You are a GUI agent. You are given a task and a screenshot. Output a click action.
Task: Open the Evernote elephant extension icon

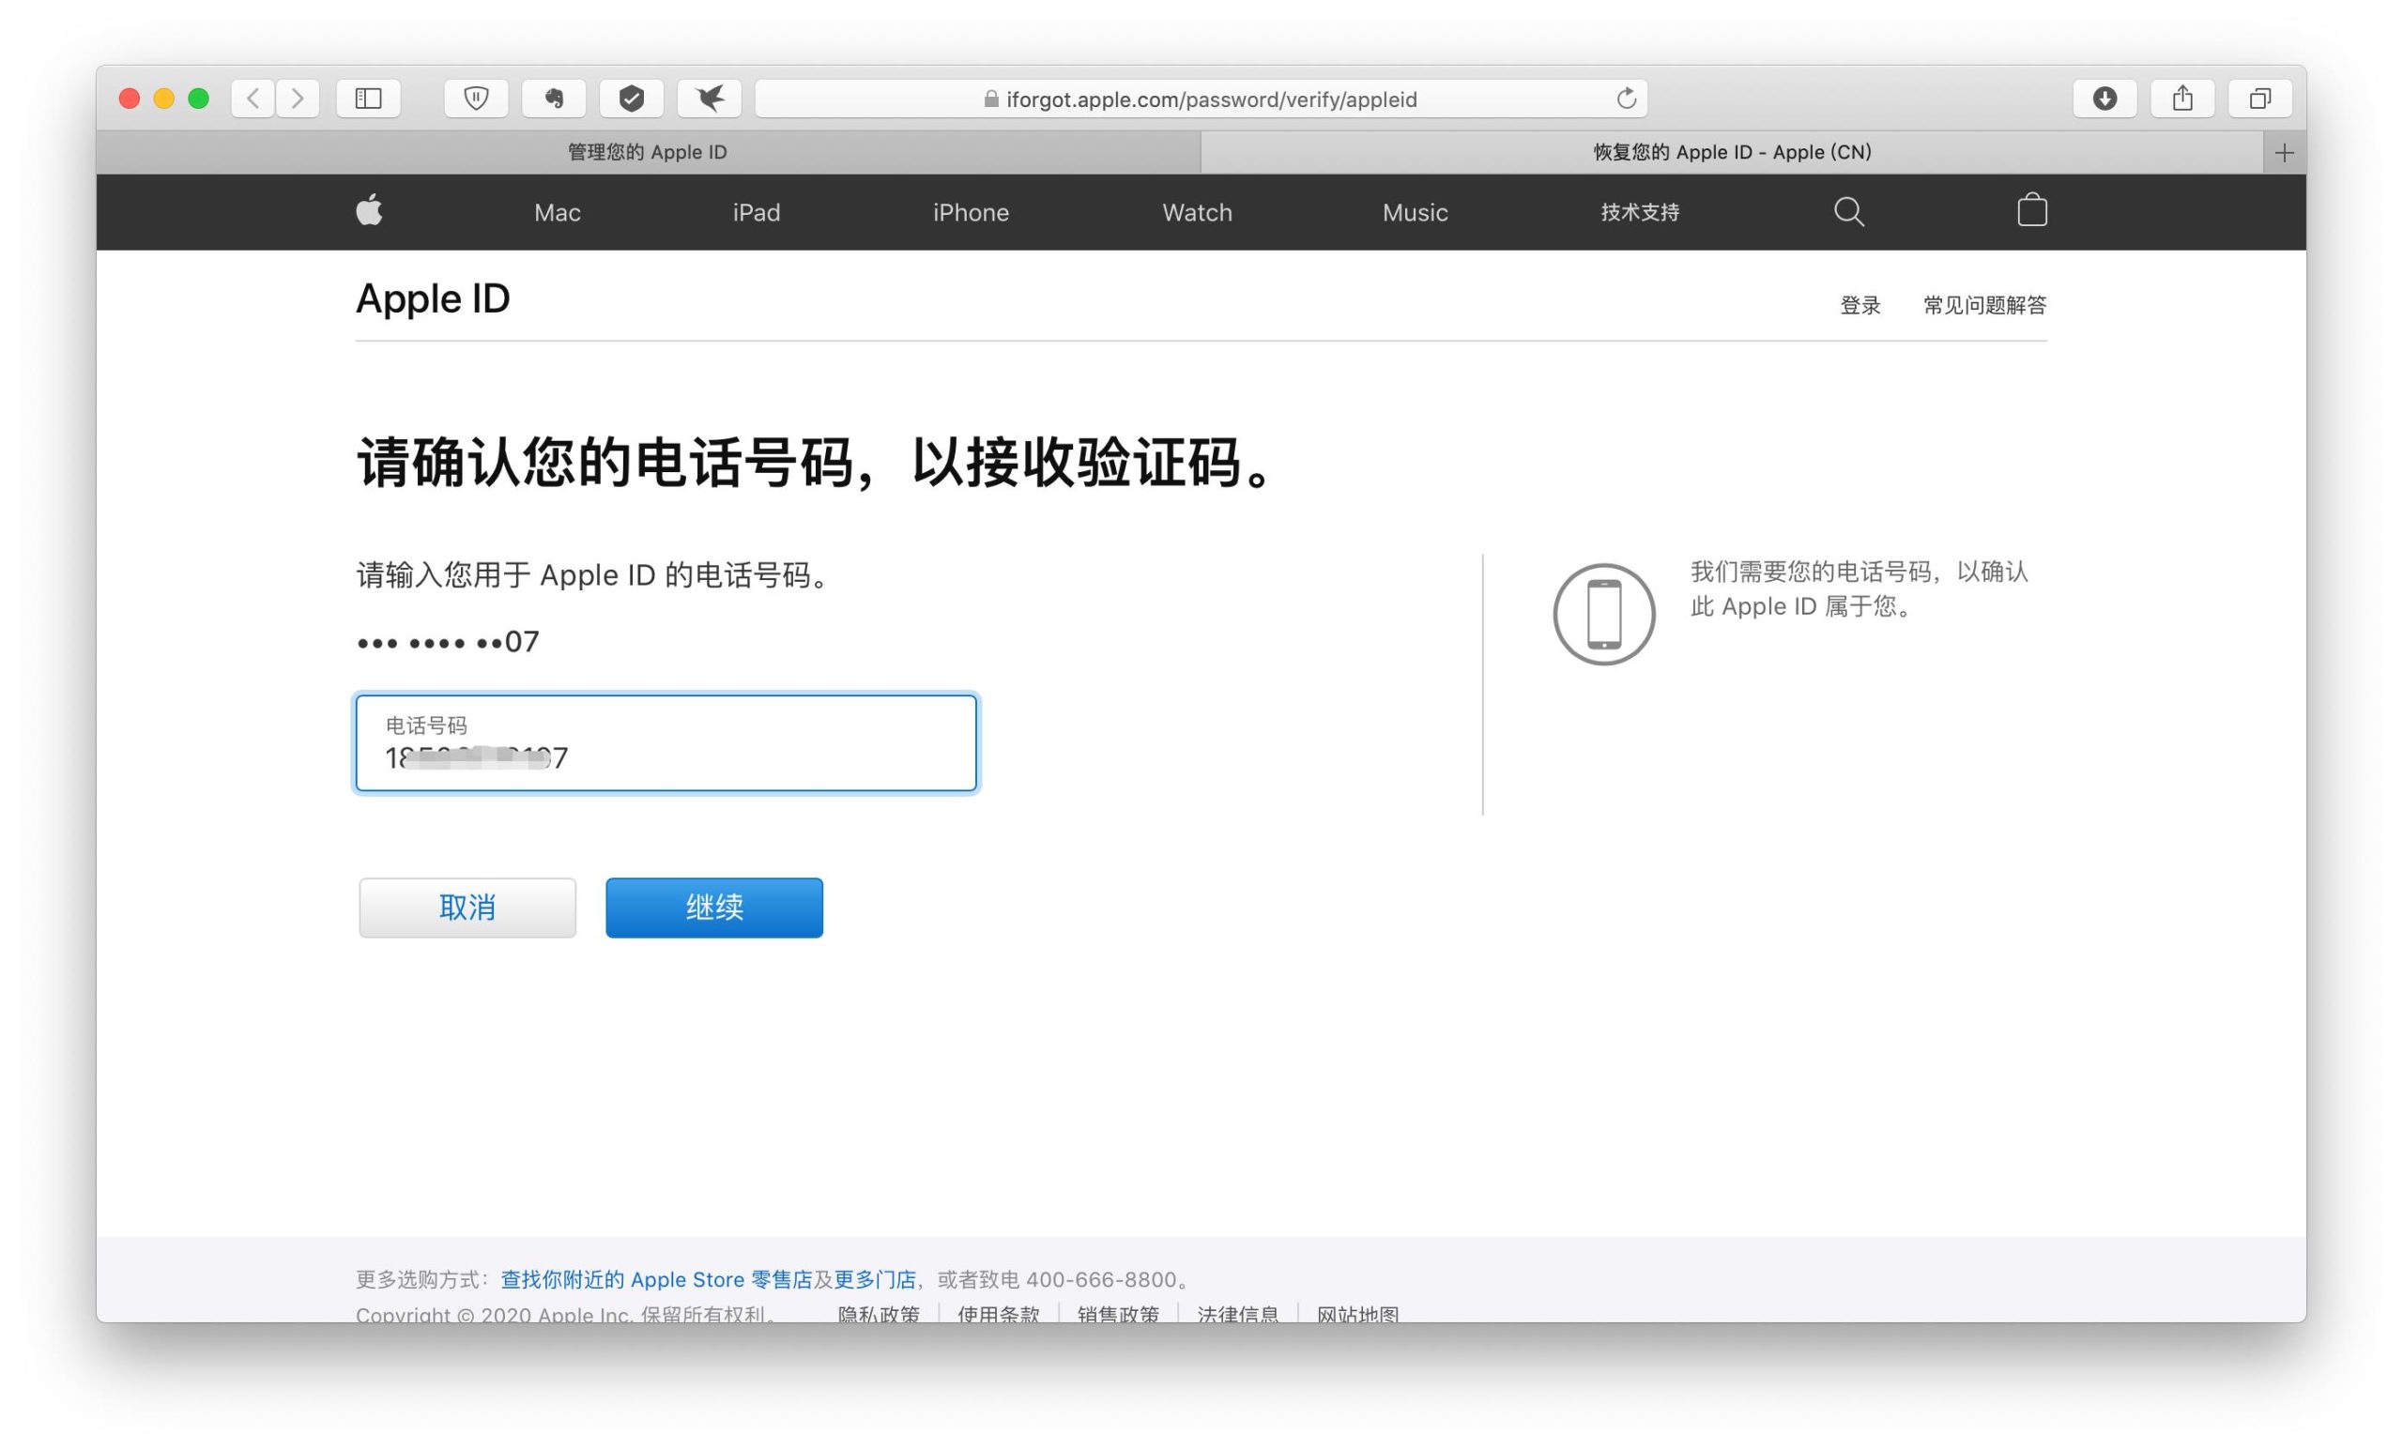coord(554,99)
